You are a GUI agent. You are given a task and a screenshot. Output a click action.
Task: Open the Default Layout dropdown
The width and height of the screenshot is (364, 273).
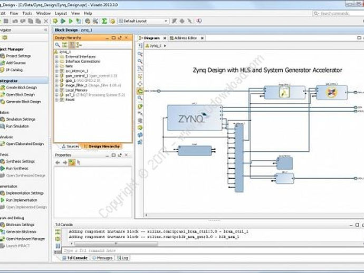pyautogui.click(x=143, y=21)
